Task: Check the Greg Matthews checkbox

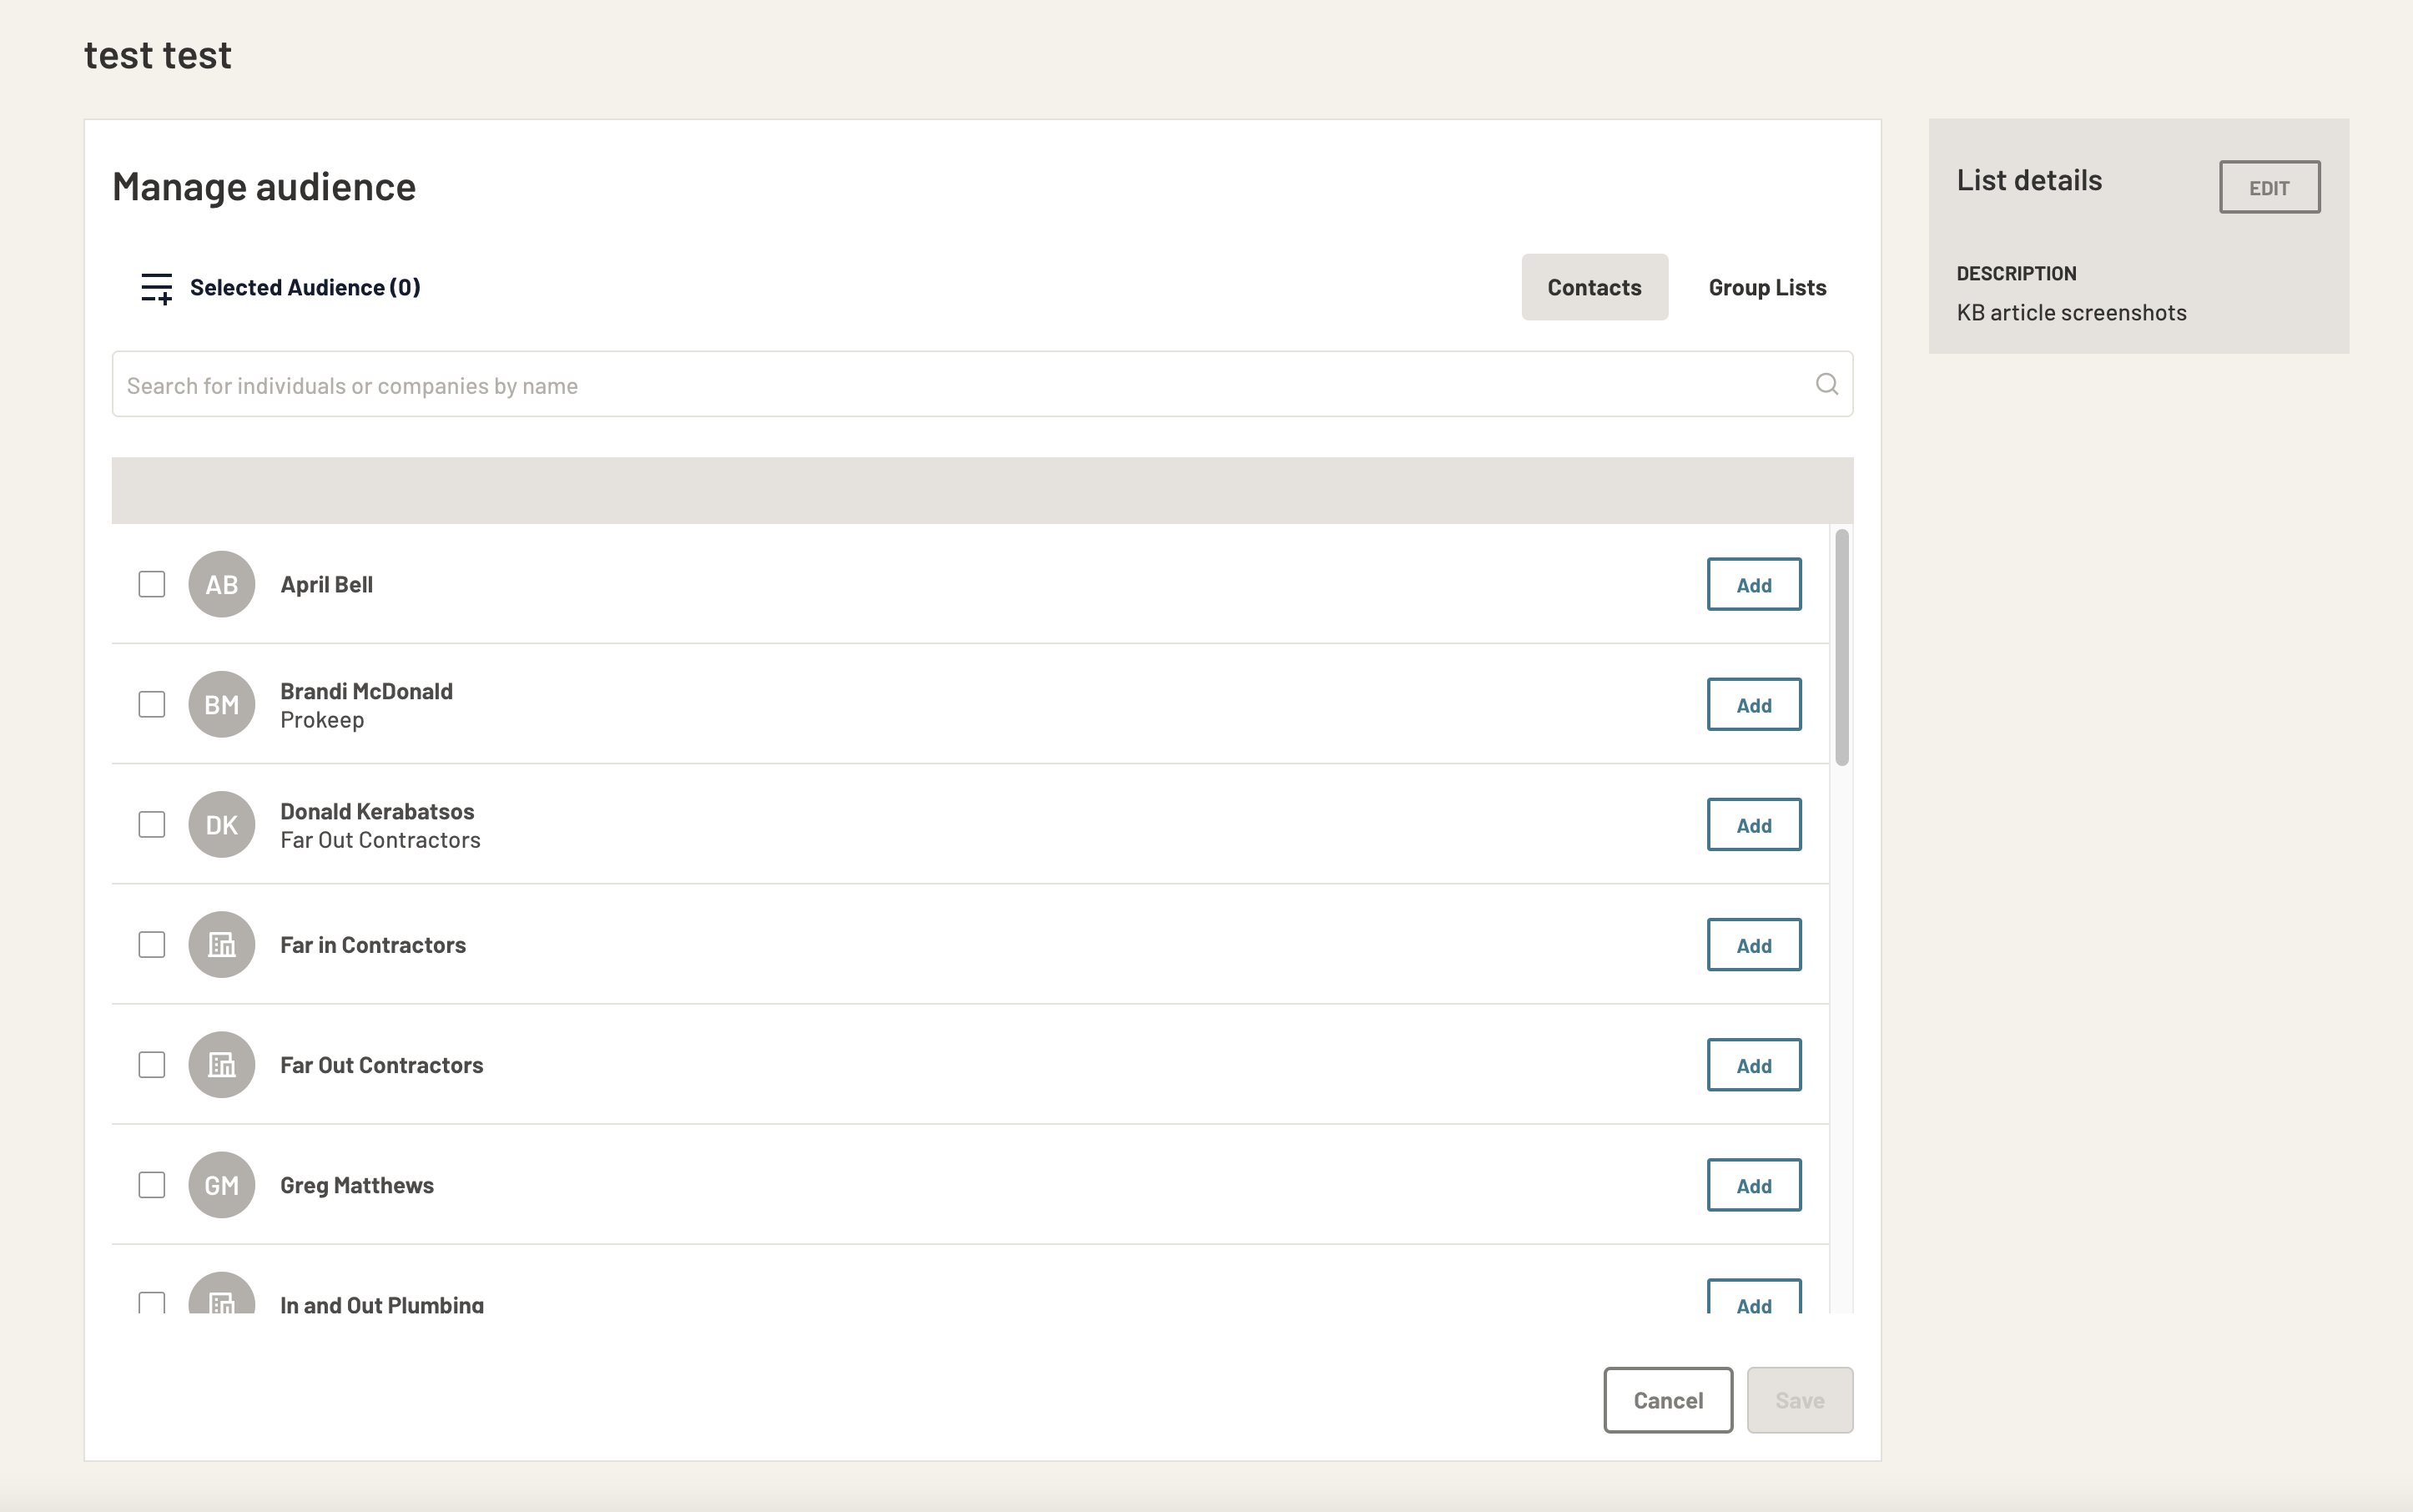Action: 152,1184
